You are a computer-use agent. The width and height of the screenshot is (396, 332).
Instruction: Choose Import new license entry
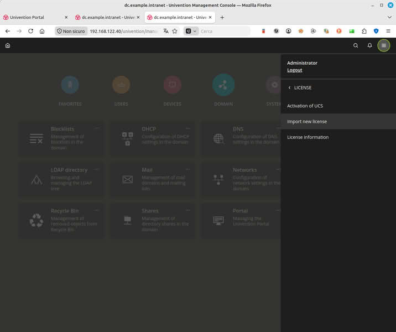338,122
